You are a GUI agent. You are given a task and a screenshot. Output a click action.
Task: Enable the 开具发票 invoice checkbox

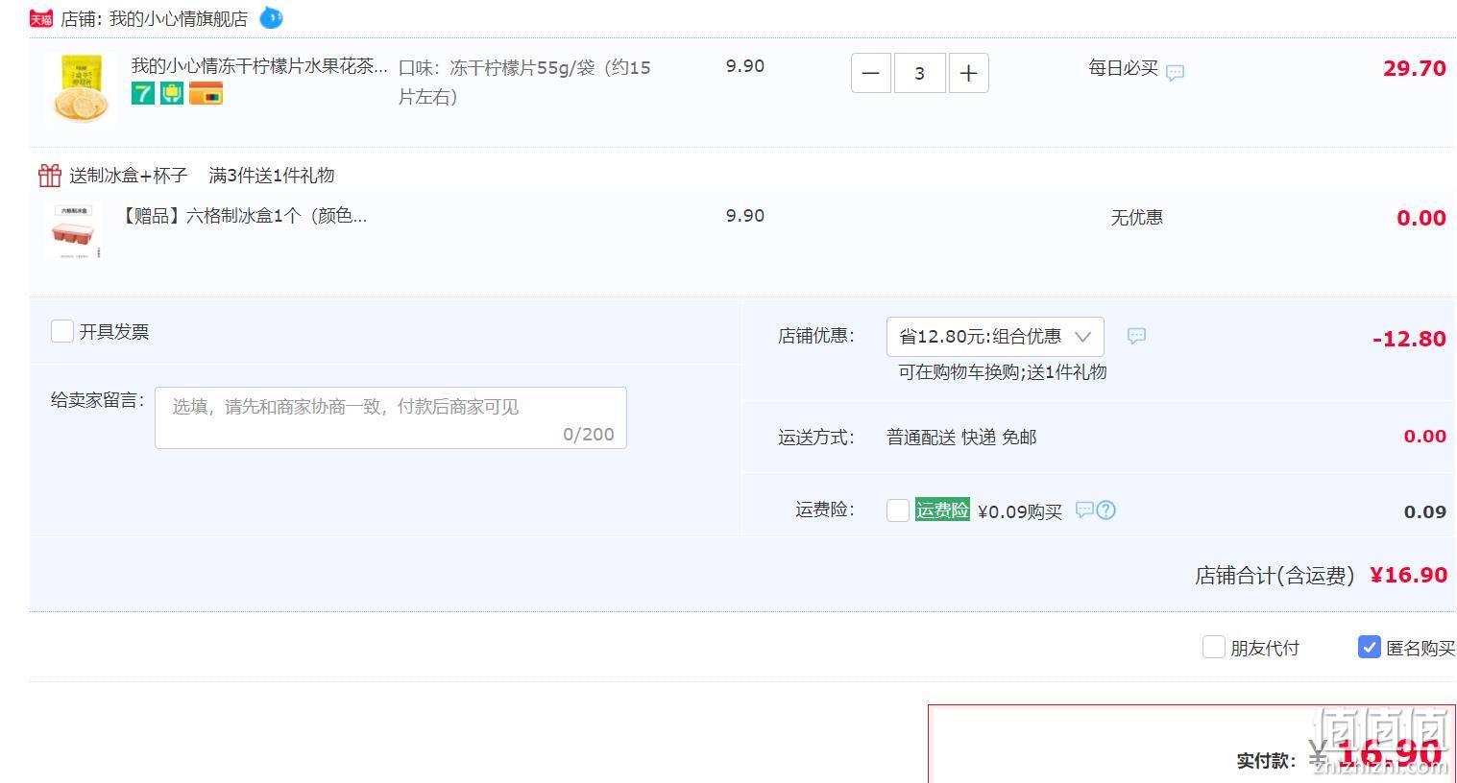pos(62,331)
